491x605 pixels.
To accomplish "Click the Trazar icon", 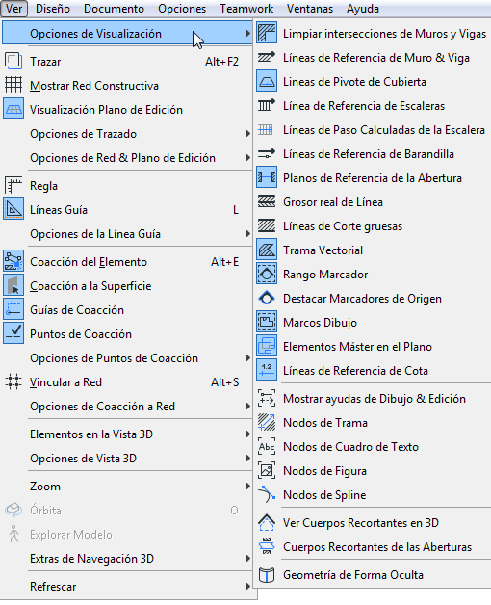I will coord(13,62).
